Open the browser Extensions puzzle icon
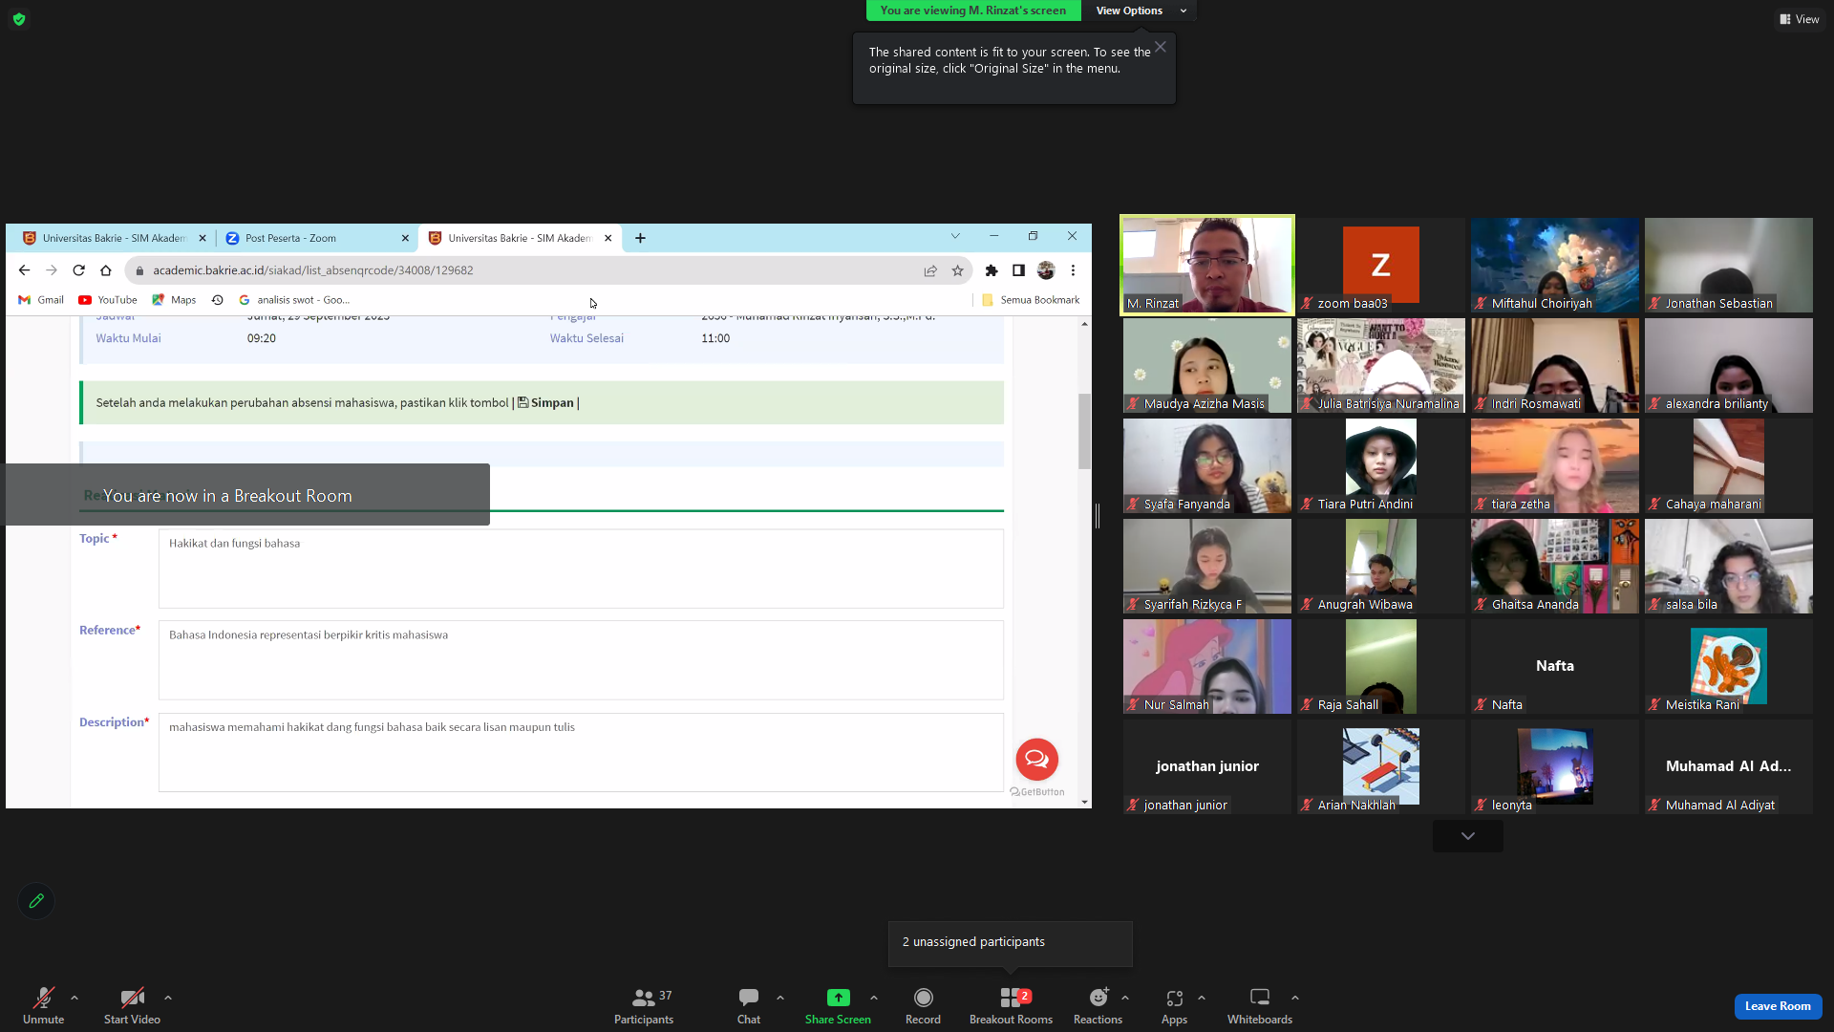Image resolution: width=1834 pixels, height=1032 pixels. point(992,270)
